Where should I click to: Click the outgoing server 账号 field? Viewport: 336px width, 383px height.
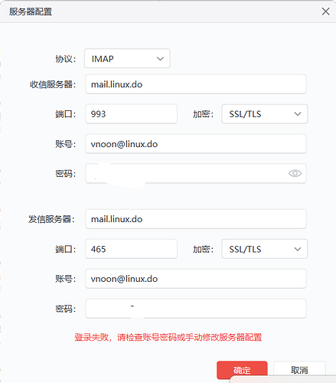click(x=196, y=279)
